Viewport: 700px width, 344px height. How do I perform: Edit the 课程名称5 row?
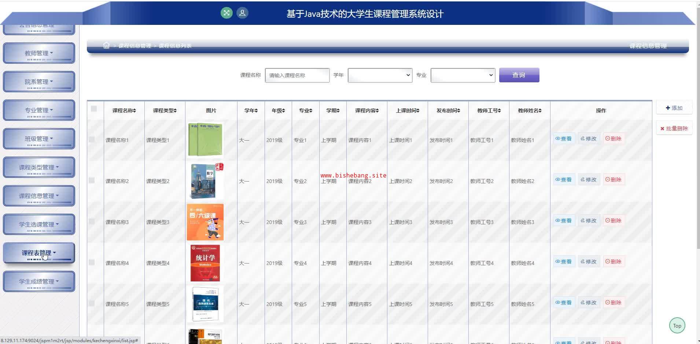[x=589, y=303]
